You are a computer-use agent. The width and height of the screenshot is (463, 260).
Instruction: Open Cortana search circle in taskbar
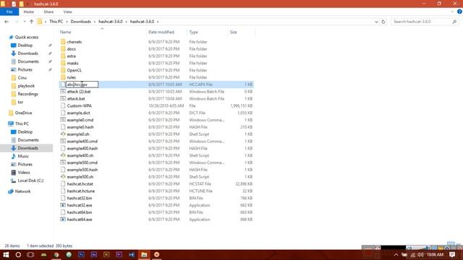point(18,255)
